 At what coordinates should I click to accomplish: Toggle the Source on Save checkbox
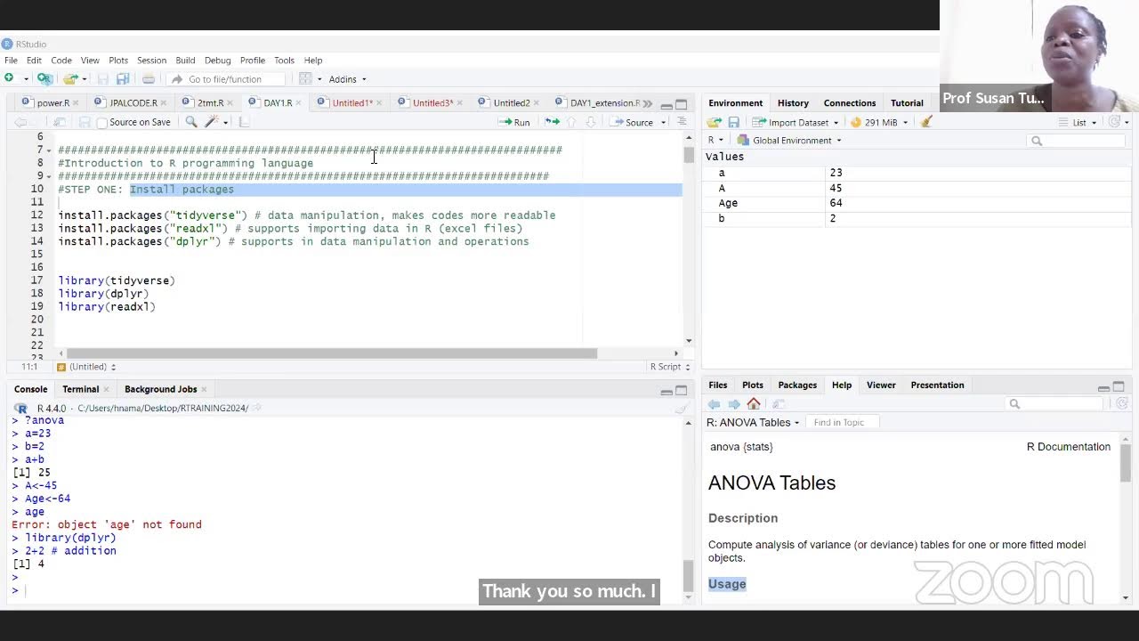[101, 123]
